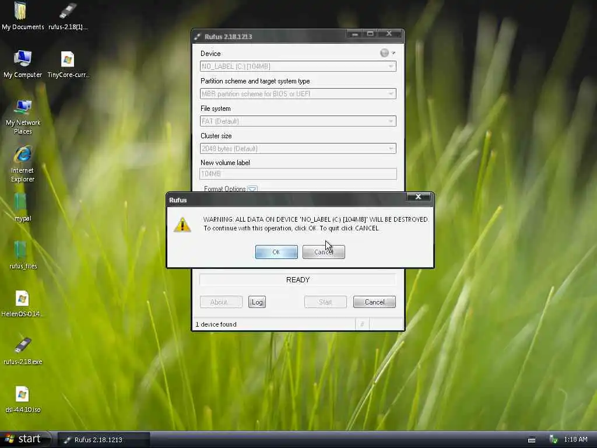Click the Cancel button in the Rufus main window
The image size is (597, 448).
tap(375, 302)
